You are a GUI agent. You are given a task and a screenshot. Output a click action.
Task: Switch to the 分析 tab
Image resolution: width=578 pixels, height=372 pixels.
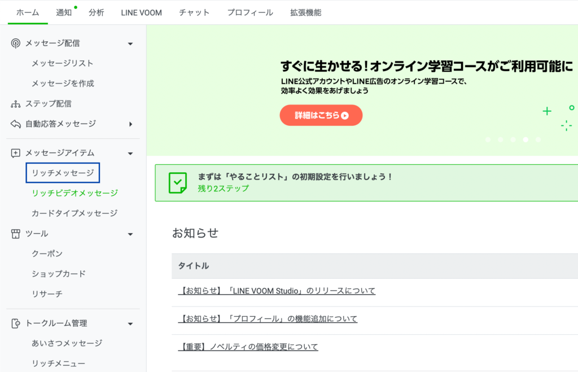(x=96, y=12)
